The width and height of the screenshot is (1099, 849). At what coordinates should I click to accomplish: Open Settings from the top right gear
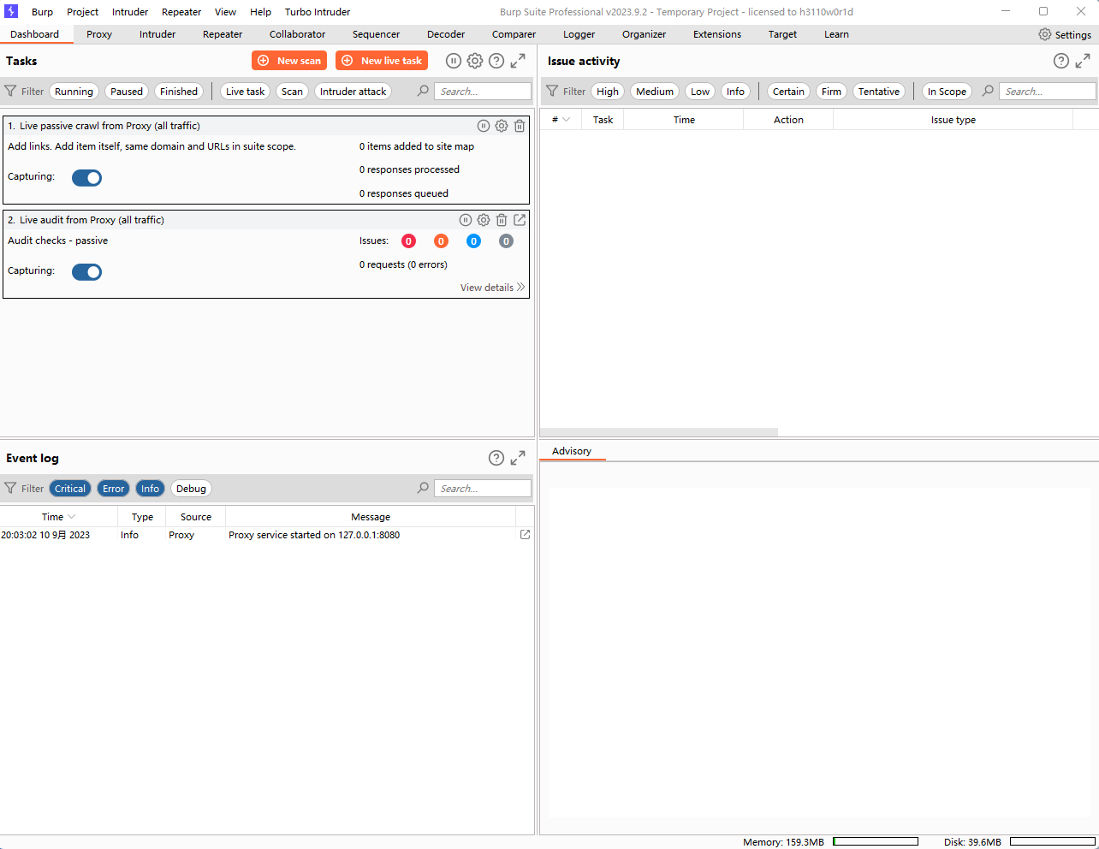coord(1065,34)
